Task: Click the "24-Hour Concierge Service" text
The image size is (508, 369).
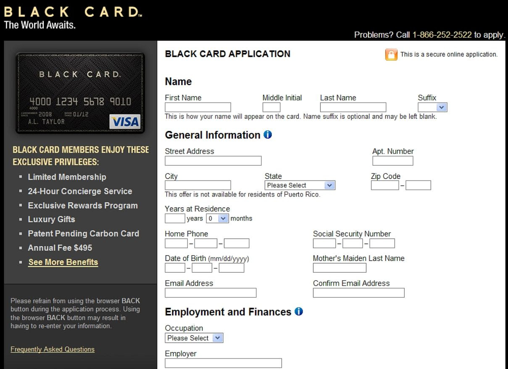Action: (80, 191)
